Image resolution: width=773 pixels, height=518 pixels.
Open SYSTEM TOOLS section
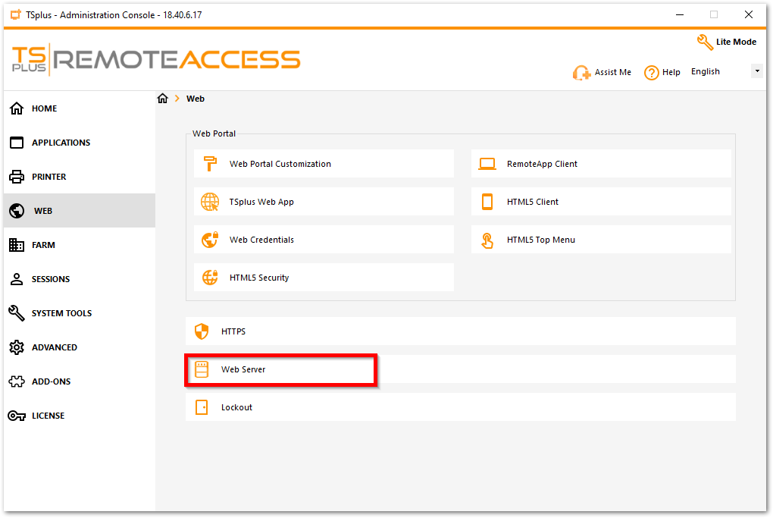pyautogui.click(x=61, y=313)
